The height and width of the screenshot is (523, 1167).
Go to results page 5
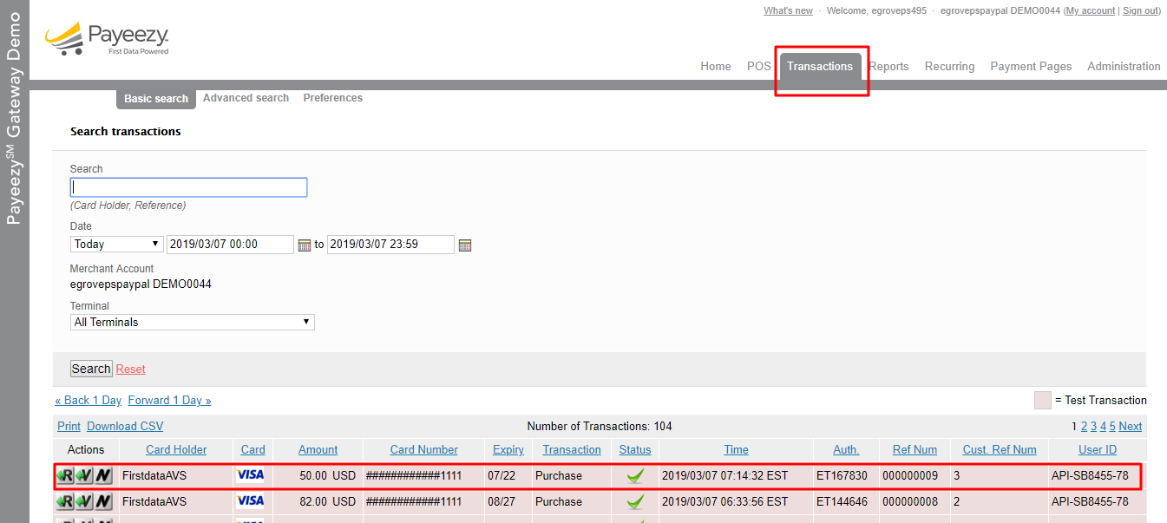coord(1112,426)
